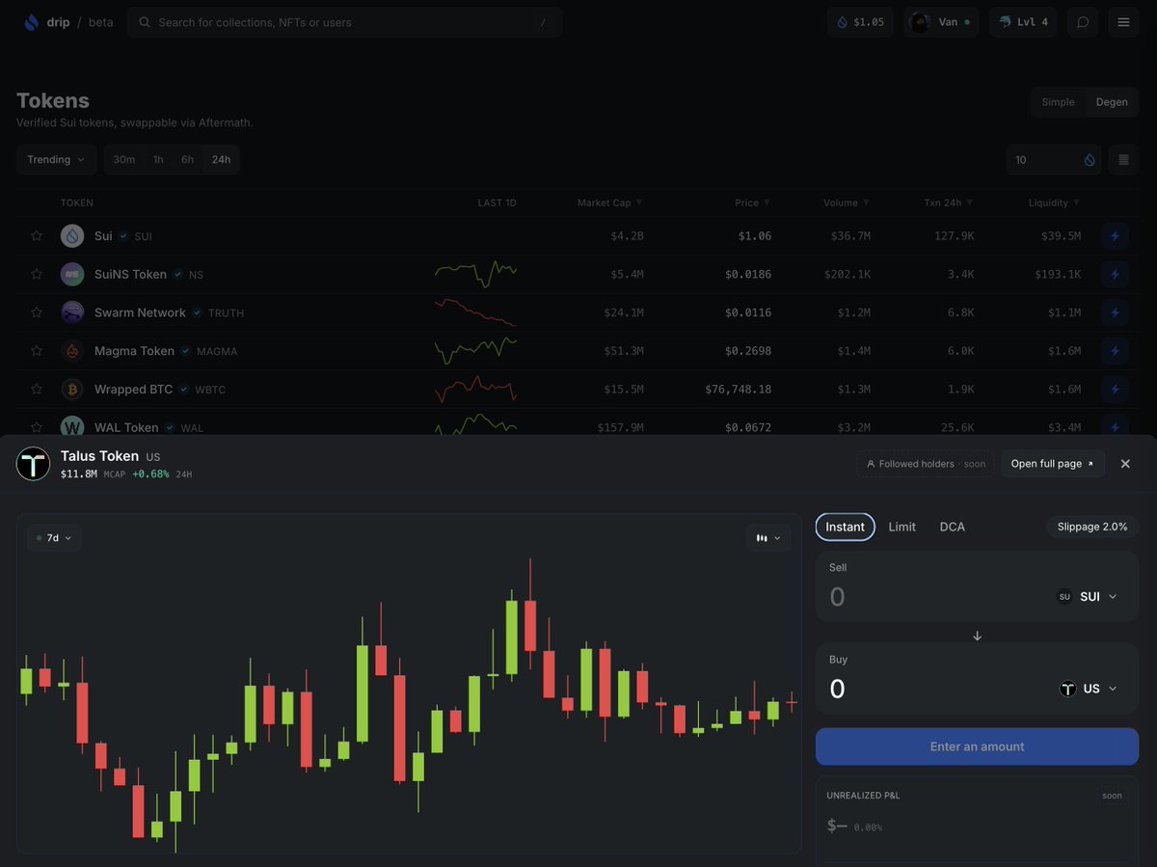Focus the search collections input field
Image resolution: width=1157 pixels, height=867 pixels.
tap(344, 22)
